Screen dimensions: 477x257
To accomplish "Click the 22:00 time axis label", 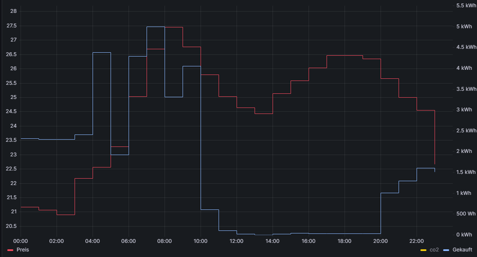I will [417, 241].
